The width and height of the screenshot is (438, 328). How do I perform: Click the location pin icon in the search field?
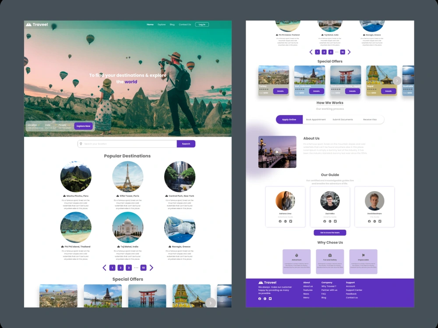click(81, 144)
